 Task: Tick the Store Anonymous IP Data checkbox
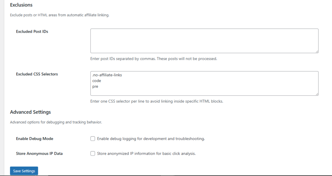pyautogui.click(x=93, y=154)
